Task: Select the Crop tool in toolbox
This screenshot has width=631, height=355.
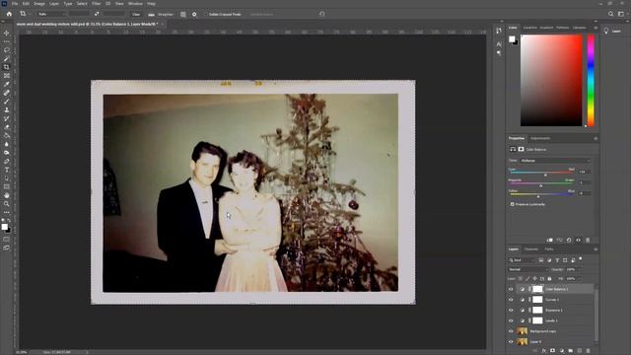Action: 7,67
